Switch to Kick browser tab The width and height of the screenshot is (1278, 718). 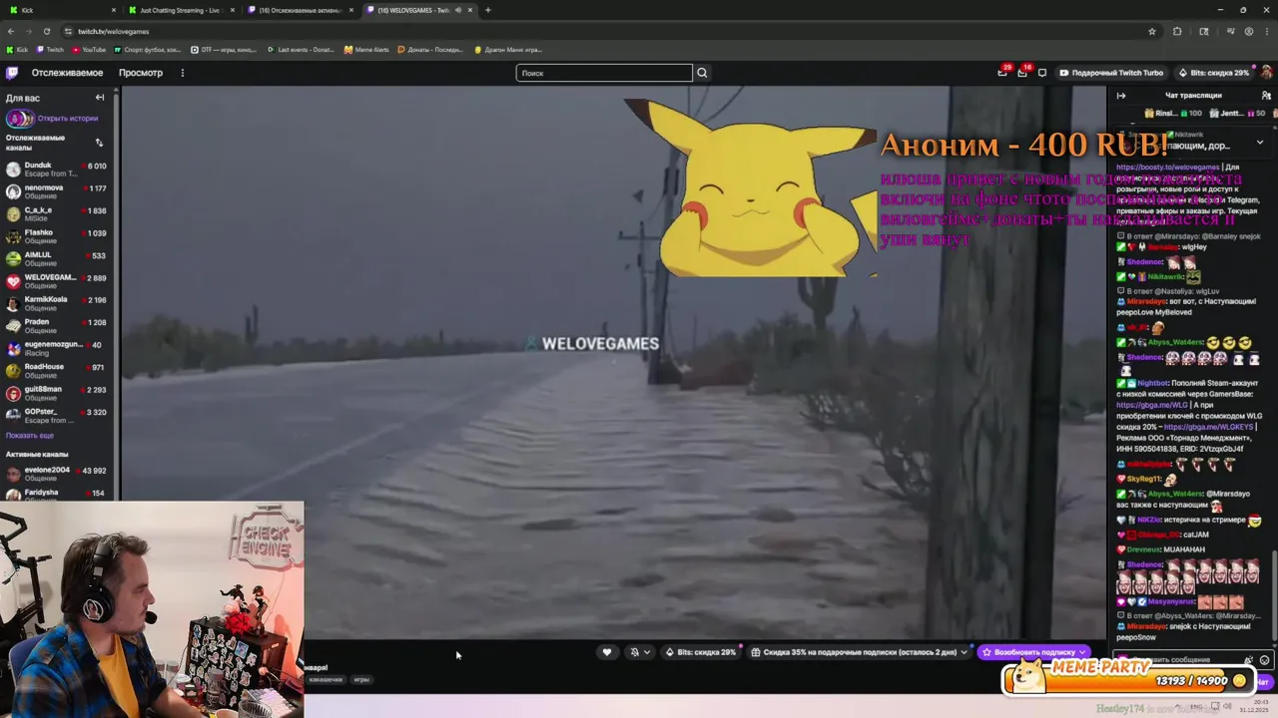(62, 10)
